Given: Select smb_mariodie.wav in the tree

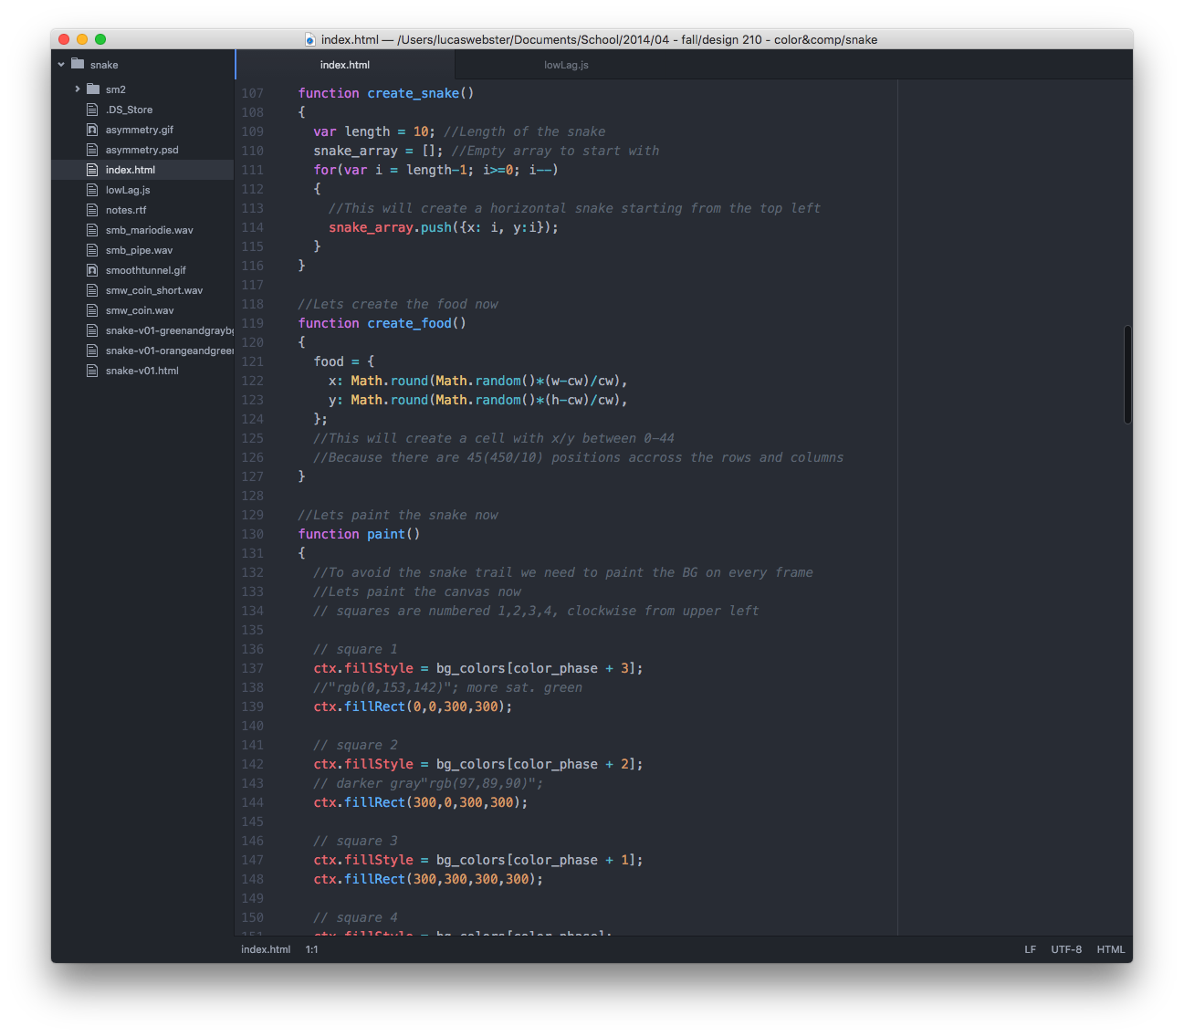Looking at the screenshot, I should (149, 230).
